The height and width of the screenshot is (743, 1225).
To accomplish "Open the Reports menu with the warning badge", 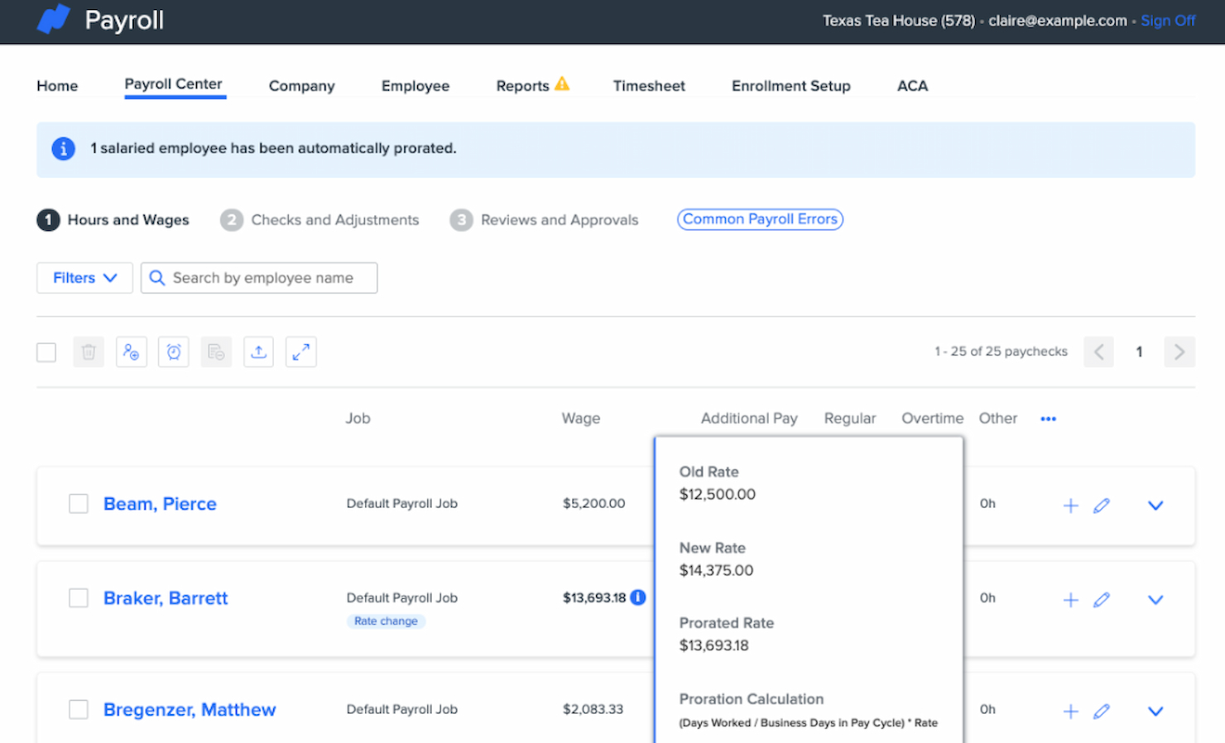I will click(x=522, y=85).
